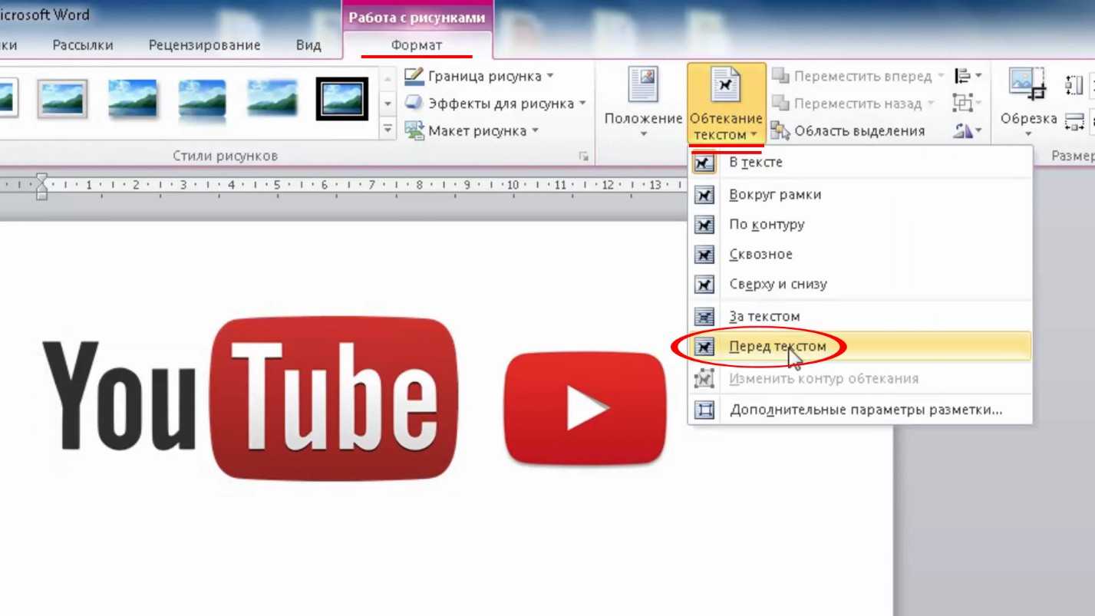Open dropdown arrow of Переместить назад
Screen dimensions: 1095x616
(931, 104)
